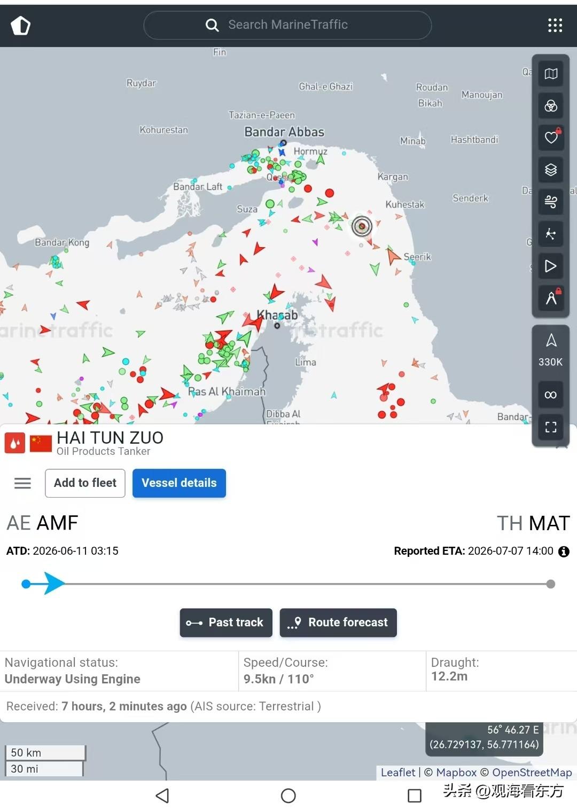Tap the Android recent apps button

pos(415,796)
